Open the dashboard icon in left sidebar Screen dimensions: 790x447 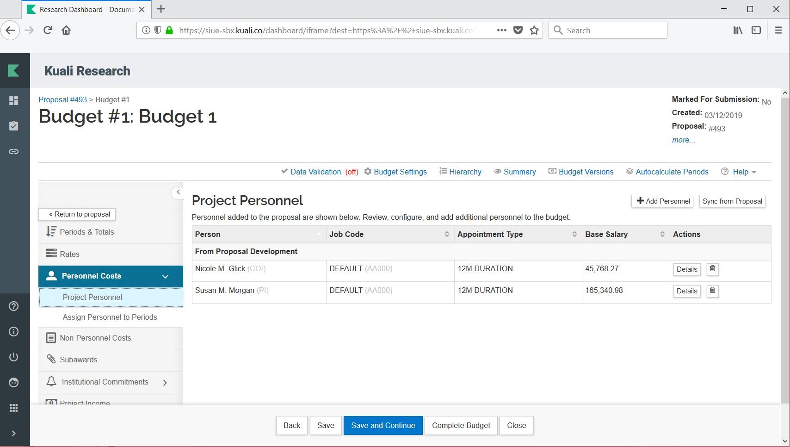point(14,100)
